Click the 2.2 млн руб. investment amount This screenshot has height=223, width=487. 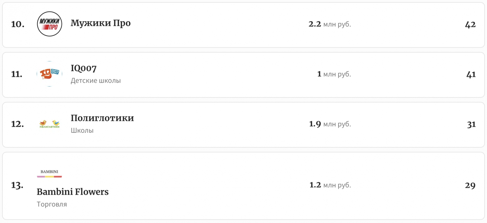pos(330,24)
